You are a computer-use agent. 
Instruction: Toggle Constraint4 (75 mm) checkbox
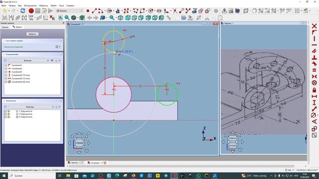pyautogui.click(x=6, y=75)
